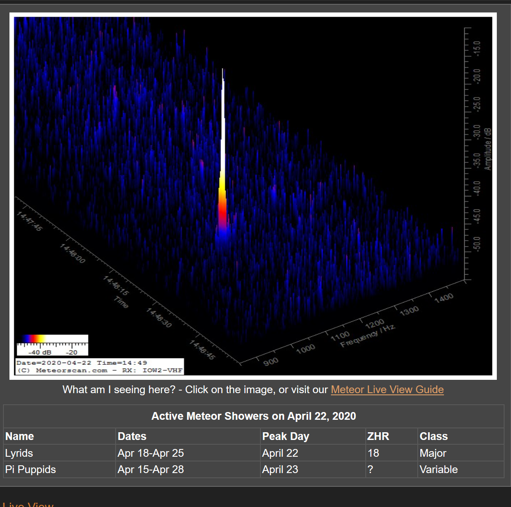
Task: Click the Frequency / Hz axis label
Action: pyautogui.click(x=367, y=335)
